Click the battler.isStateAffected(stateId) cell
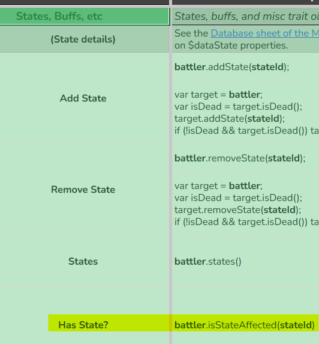This screenshot has width=319, height=344. tap(245, 325)
